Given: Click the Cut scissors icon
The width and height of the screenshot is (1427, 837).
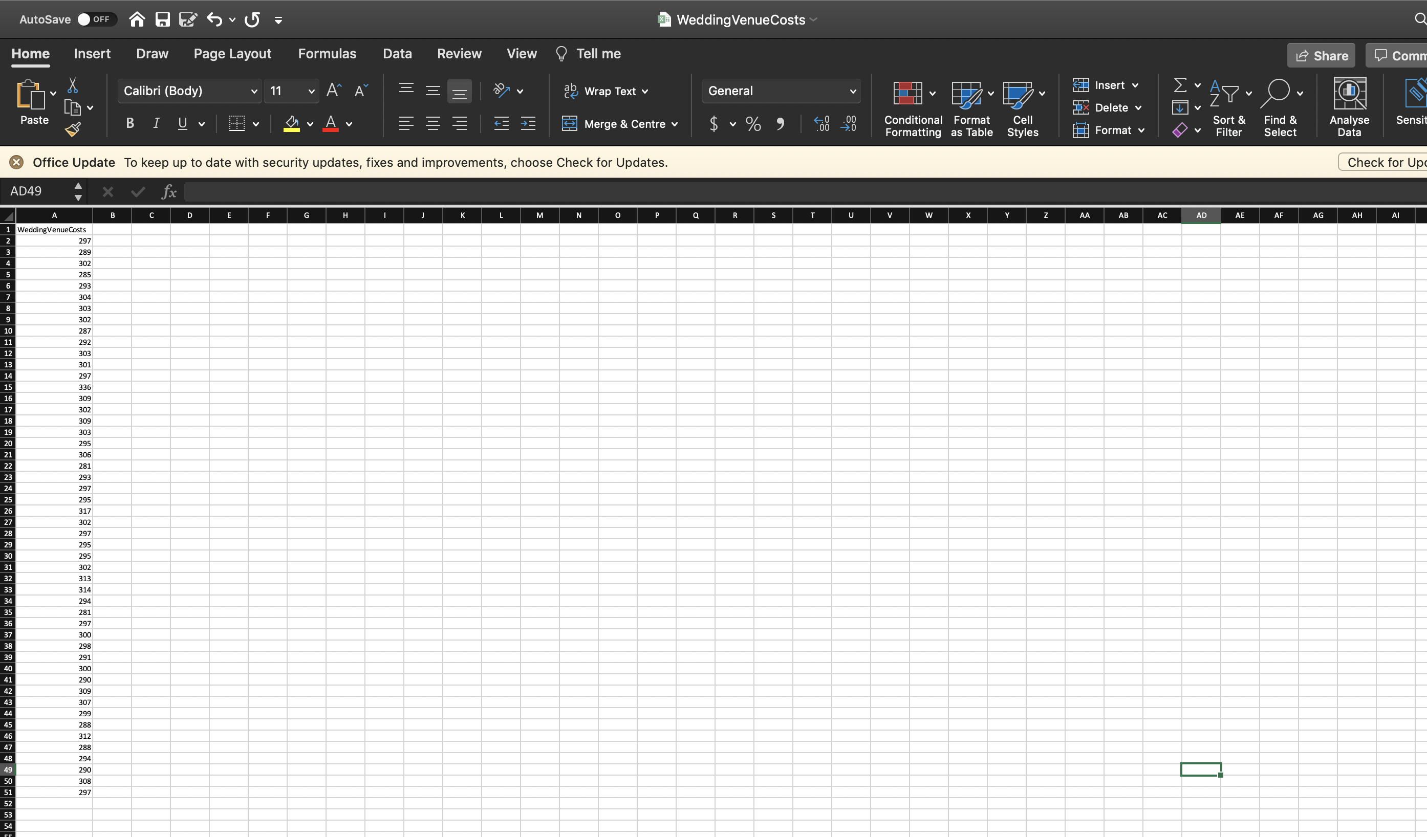Looking at the screenshot, I should click(73, 85).
